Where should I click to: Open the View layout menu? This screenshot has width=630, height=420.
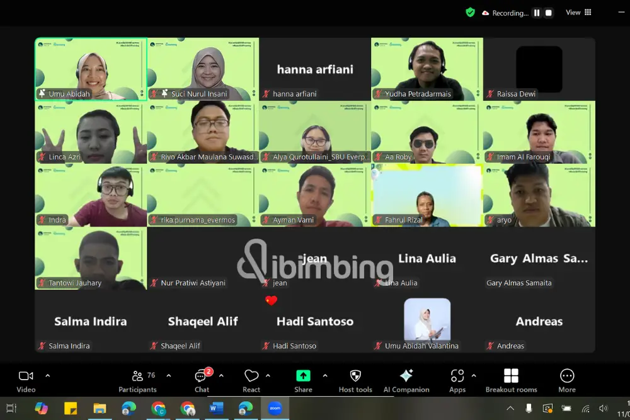point(575,12)
